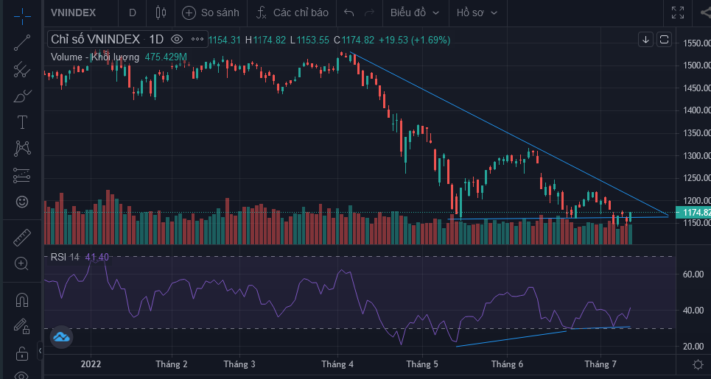Select the Text annotation tool
Screen dimensions: 711x379
[22, 122]
